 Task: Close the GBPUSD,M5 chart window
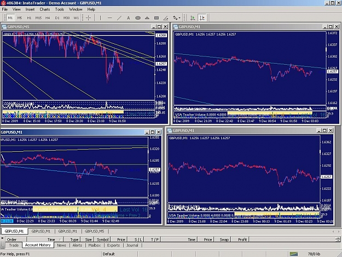[x=166, y=27]
